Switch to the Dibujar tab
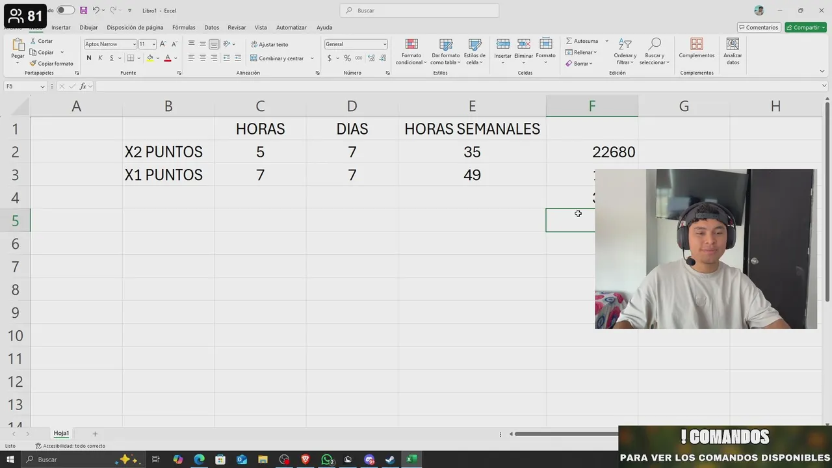This screenshot has height=468, width=832. tap(88, 27)
